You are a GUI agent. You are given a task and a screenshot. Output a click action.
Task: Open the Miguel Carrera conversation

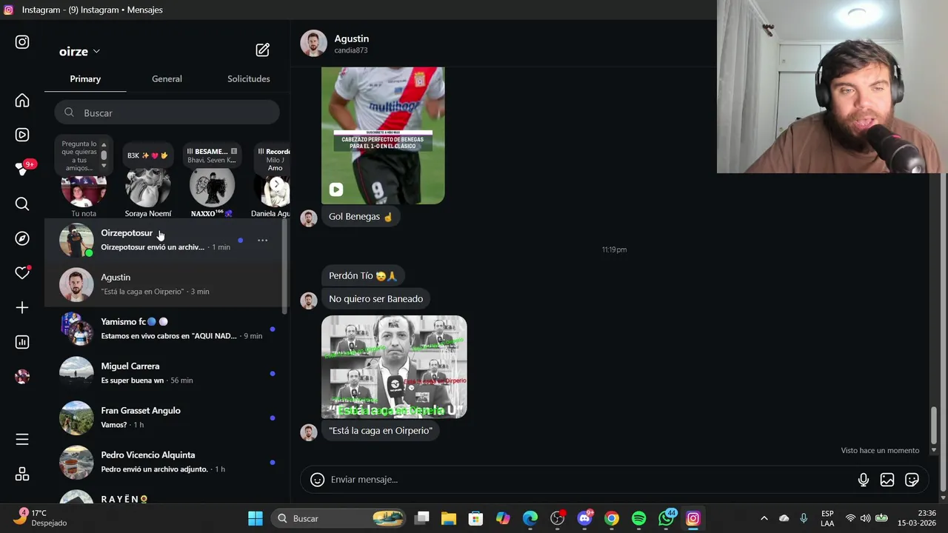[x=164, y=373]
